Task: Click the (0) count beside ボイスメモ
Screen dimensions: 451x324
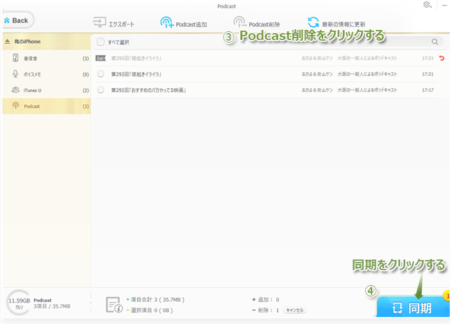Action: pyautogui.click(x=86, y=74)
